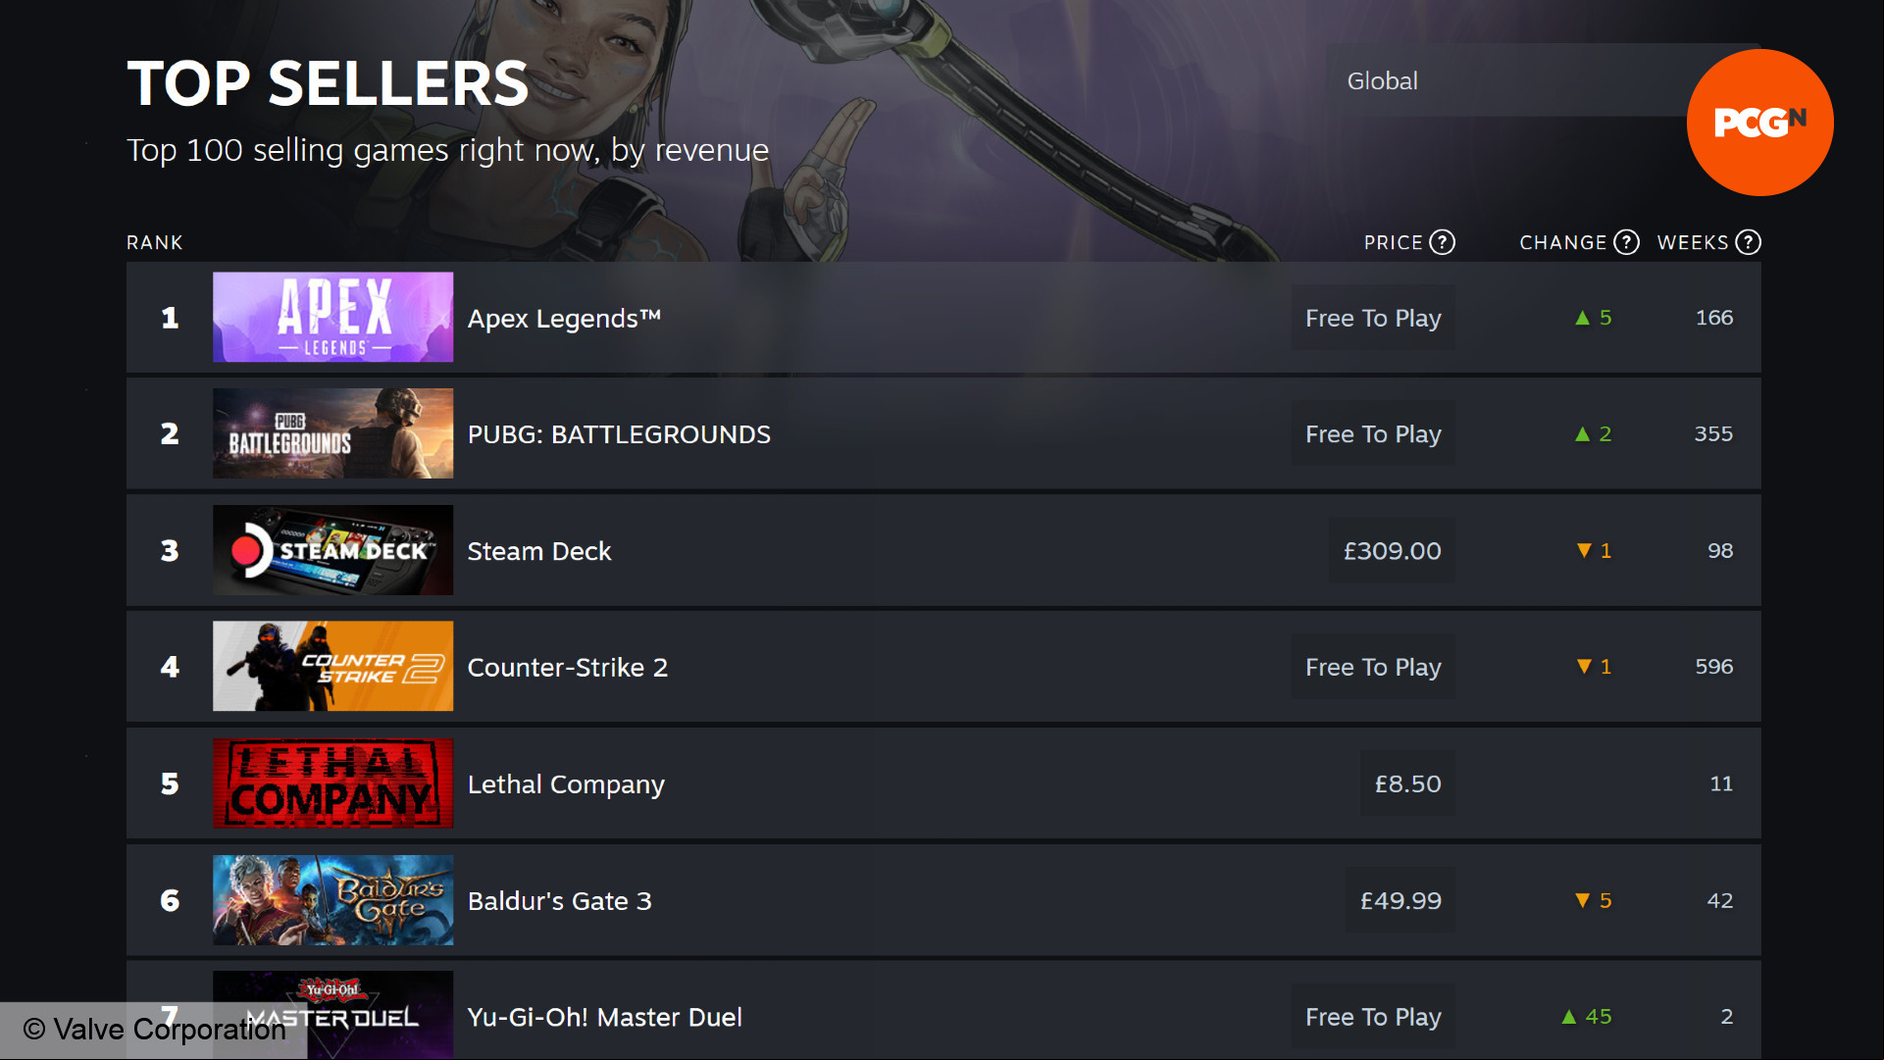Click the Change column help icon

[x=1626, y=242]
